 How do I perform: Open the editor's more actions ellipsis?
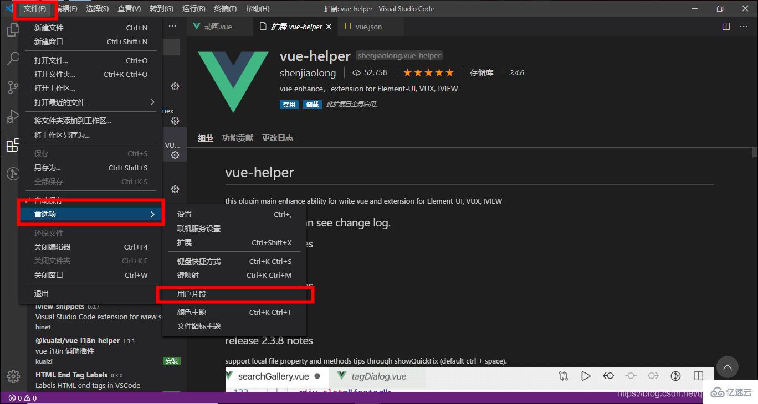744,27
